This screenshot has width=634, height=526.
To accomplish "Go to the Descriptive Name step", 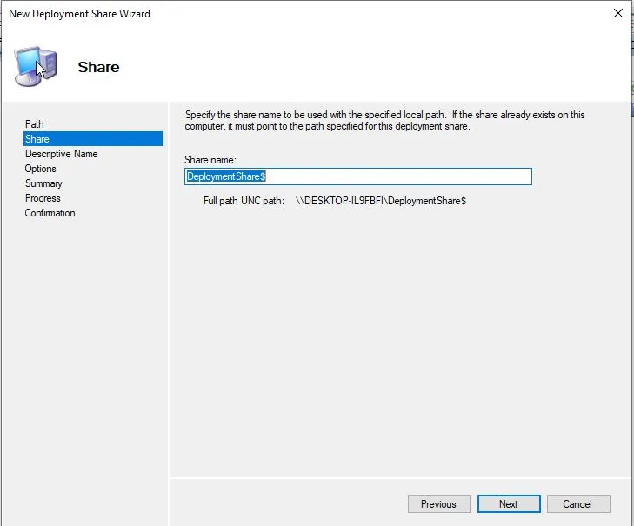I will (61, 154).
